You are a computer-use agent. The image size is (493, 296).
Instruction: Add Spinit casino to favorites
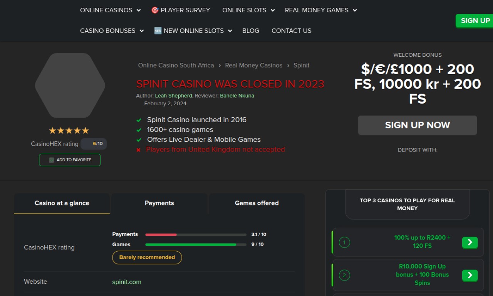(70, 160)
